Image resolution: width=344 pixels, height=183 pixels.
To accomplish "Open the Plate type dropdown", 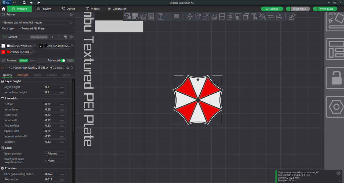I will pyautogui.click(x=46, y=29).
